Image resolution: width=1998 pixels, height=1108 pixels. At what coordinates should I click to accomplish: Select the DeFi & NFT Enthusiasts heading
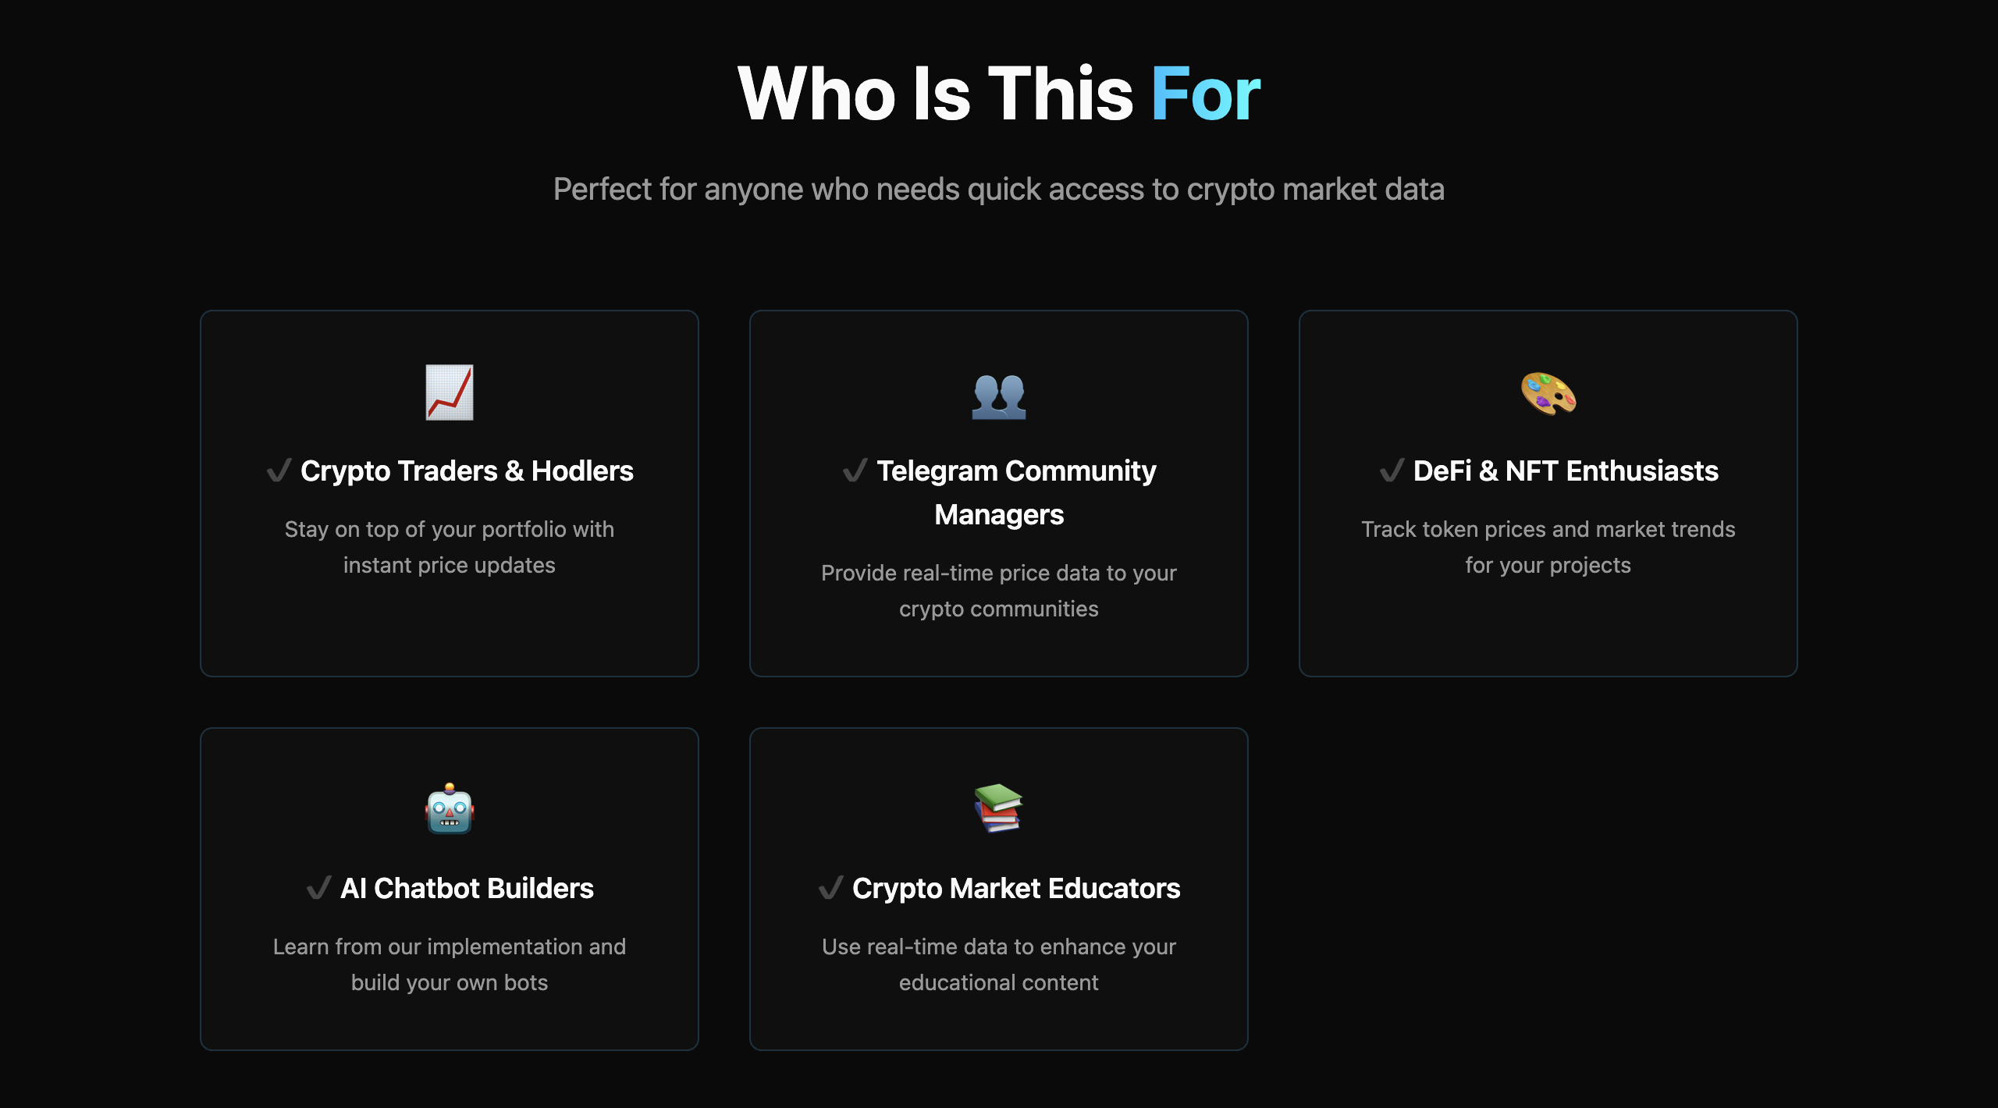point(1566,471)
